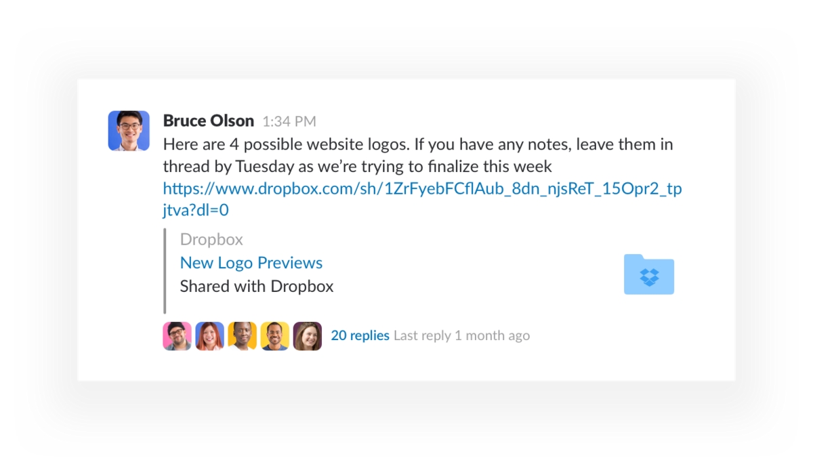Click the gray attachment quote bar
Viewport: 813px width, 460px height.
click(165, 271)
